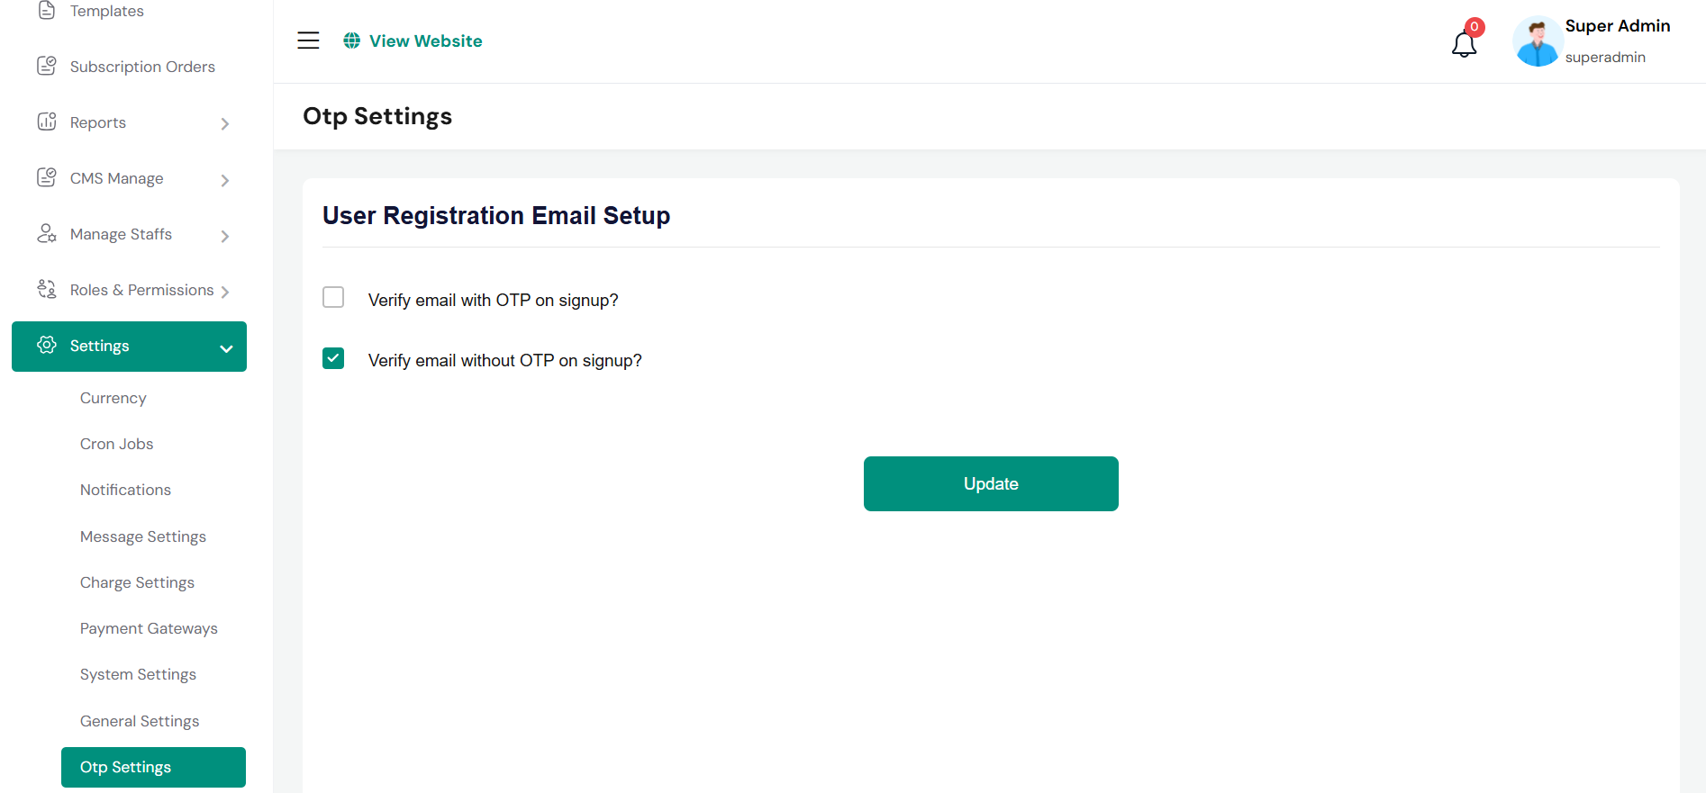Open Cron Jobs settings page
1706x793 pixels.
click(x=116, y=444)
